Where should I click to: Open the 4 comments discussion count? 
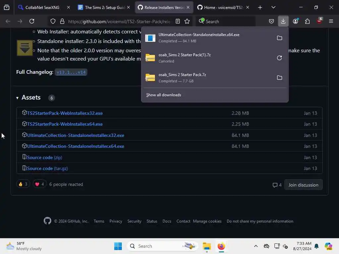pos(277,185)
